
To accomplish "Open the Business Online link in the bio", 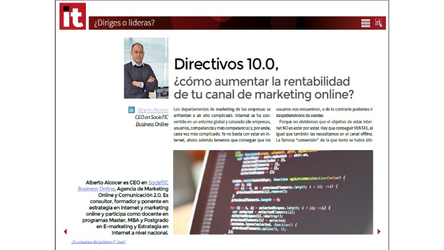I will 96,188.
